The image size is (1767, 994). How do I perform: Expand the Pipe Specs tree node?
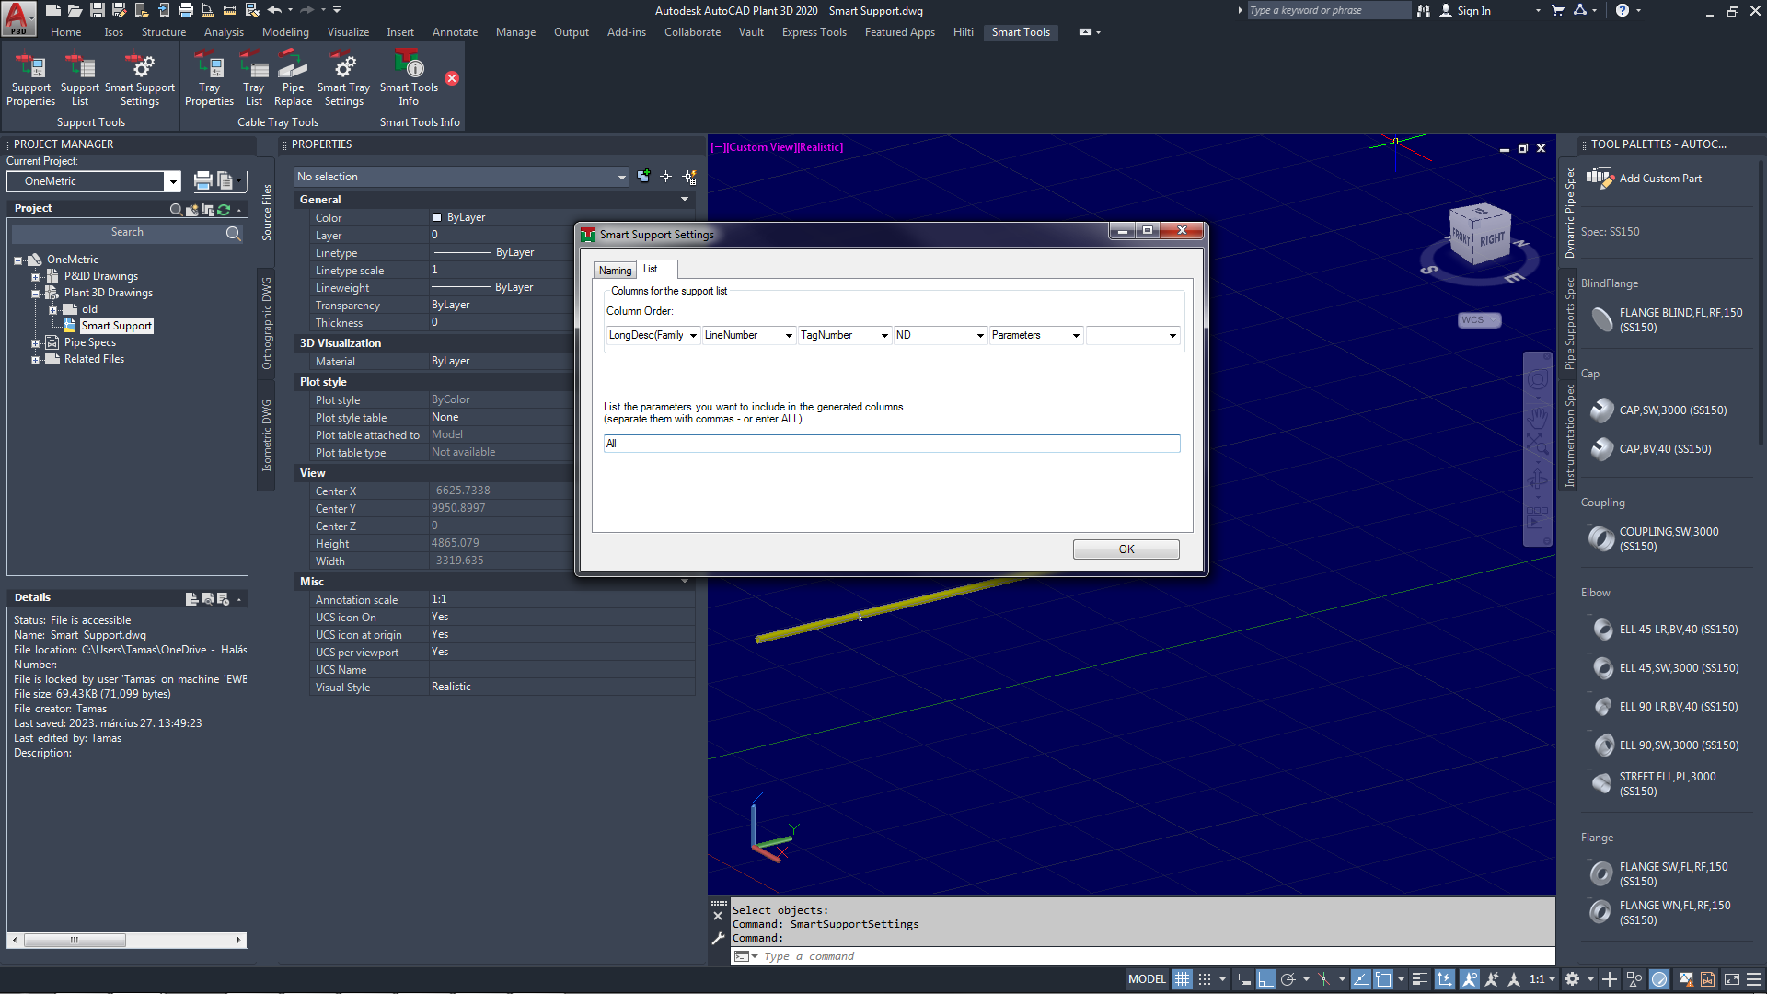click(x=35, y=343)
